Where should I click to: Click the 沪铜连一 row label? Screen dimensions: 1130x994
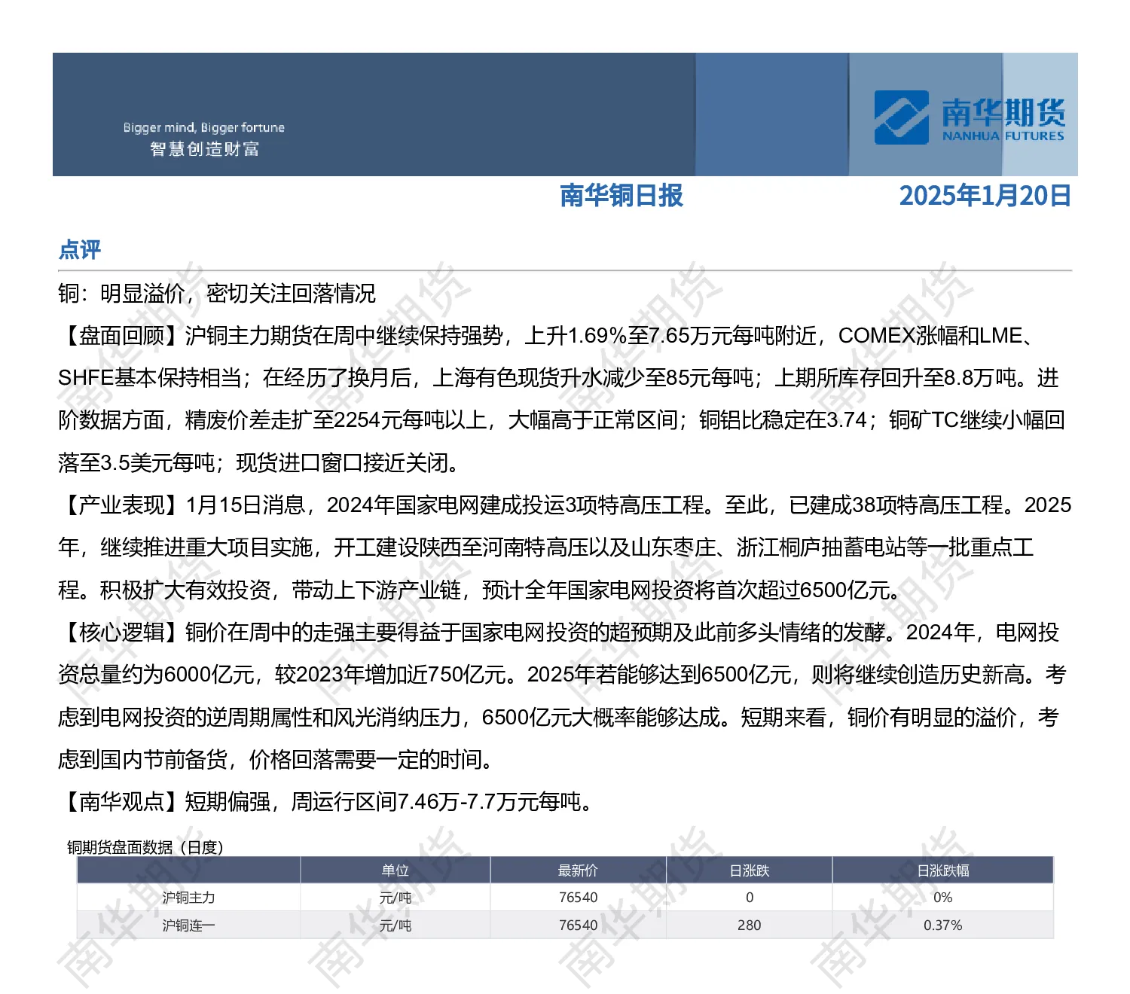188,925
